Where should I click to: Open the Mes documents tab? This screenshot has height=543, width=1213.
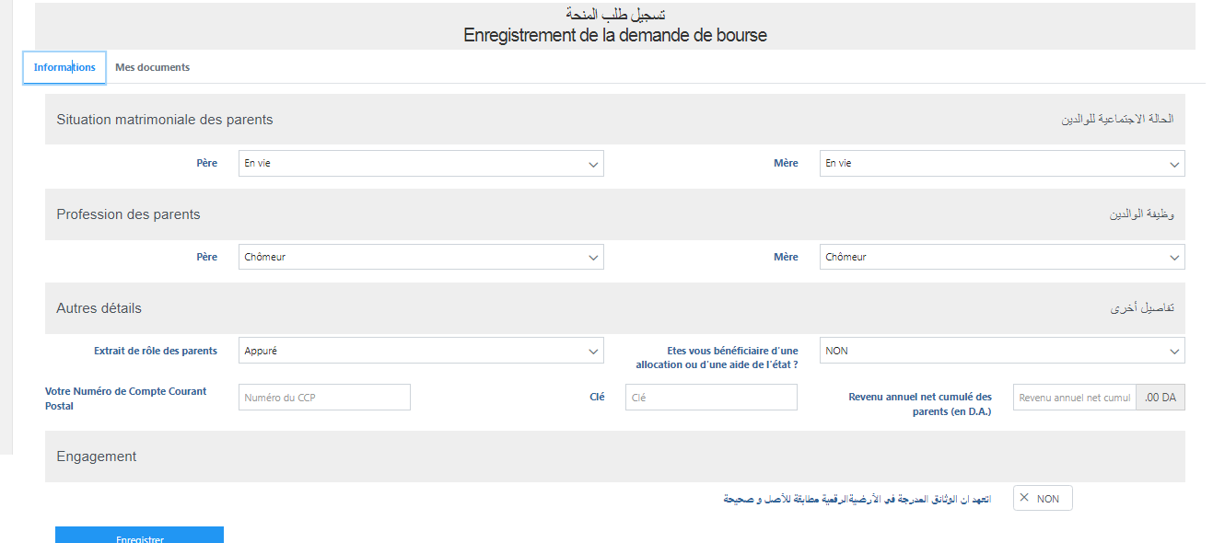pyautogui.click(x=152, y=67)
